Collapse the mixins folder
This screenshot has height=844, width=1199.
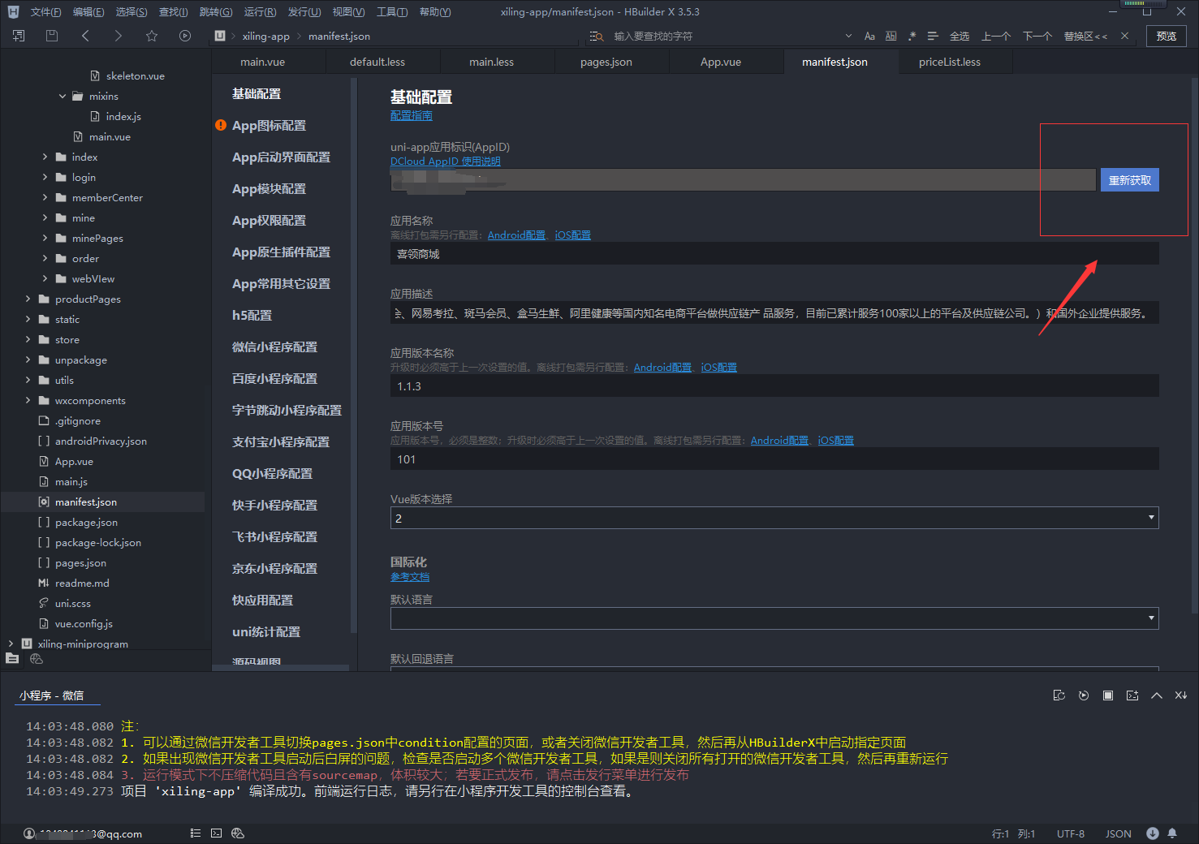(x=63, y=97)
